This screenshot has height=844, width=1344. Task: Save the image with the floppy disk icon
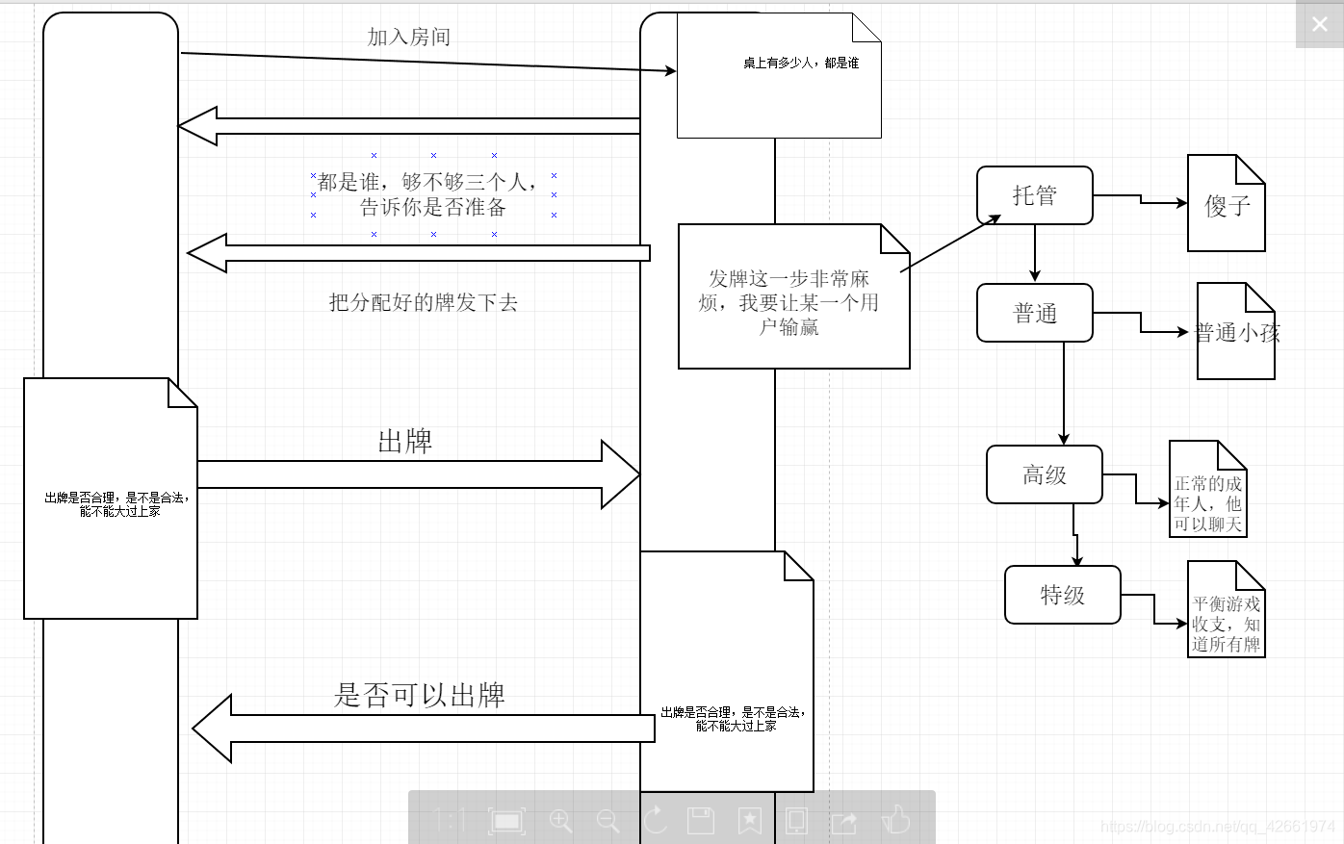tap(701, 820)
